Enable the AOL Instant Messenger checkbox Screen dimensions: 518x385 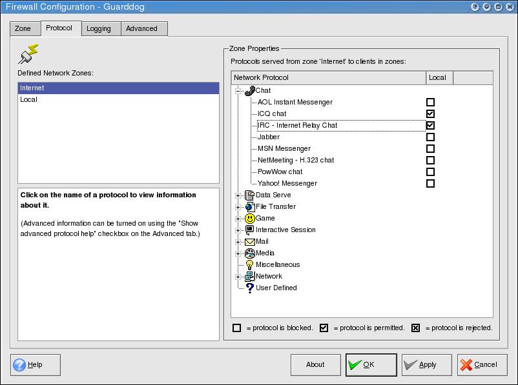click(x=431, y=103)
